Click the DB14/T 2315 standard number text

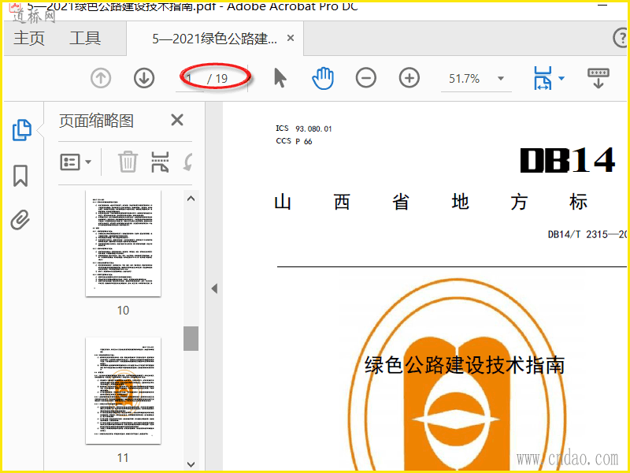587,234
